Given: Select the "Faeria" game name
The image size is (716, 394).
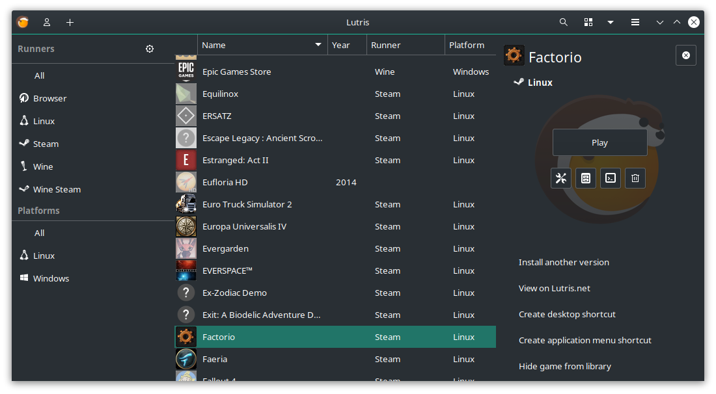Looking at the screenshot, I should click(215, 360).
